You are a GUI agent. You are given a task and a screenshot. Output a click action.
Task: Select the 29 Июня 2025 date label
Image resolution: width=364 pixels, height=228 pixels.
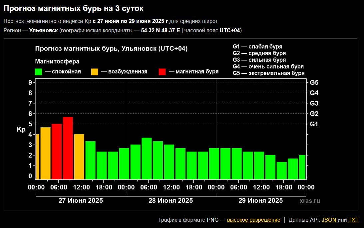pos(261,201)
